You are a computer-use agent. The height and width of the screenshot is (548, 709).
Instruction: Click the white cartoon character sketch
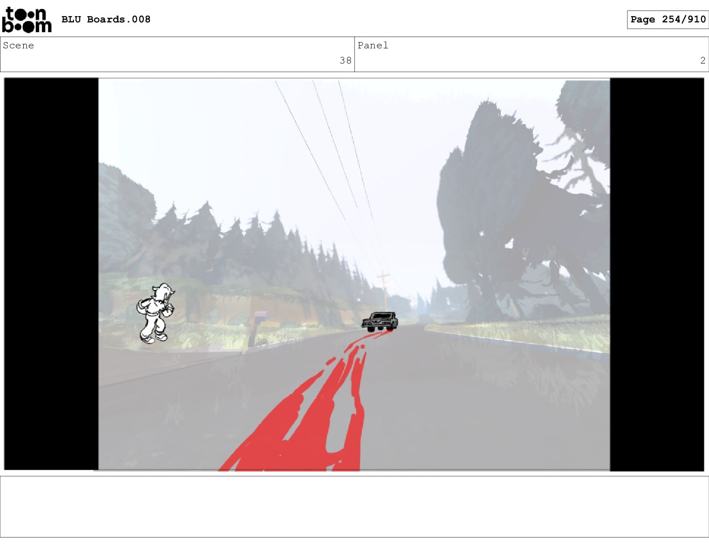pos(155,313)
